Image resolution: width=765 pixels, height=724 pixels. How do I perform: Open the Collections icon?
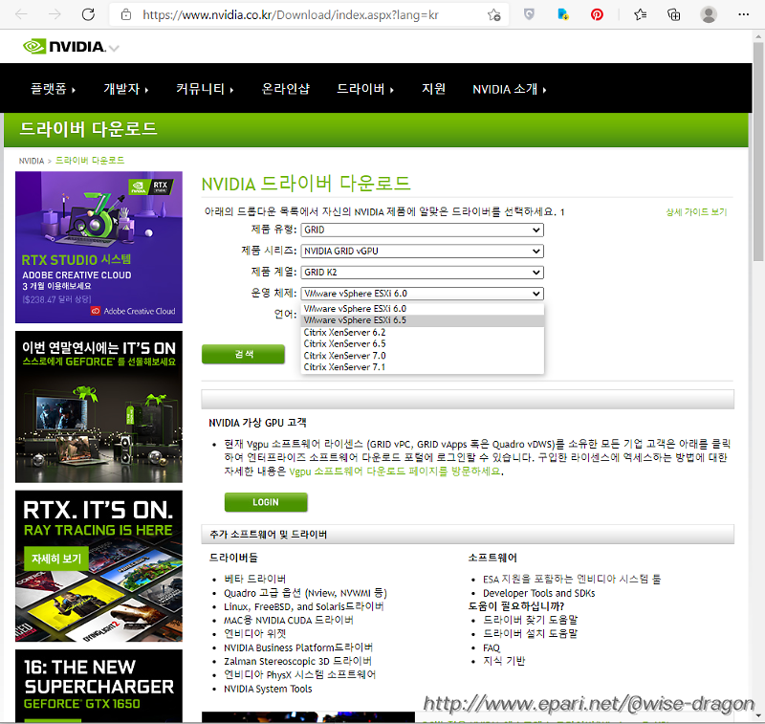(x=674, y=14)
